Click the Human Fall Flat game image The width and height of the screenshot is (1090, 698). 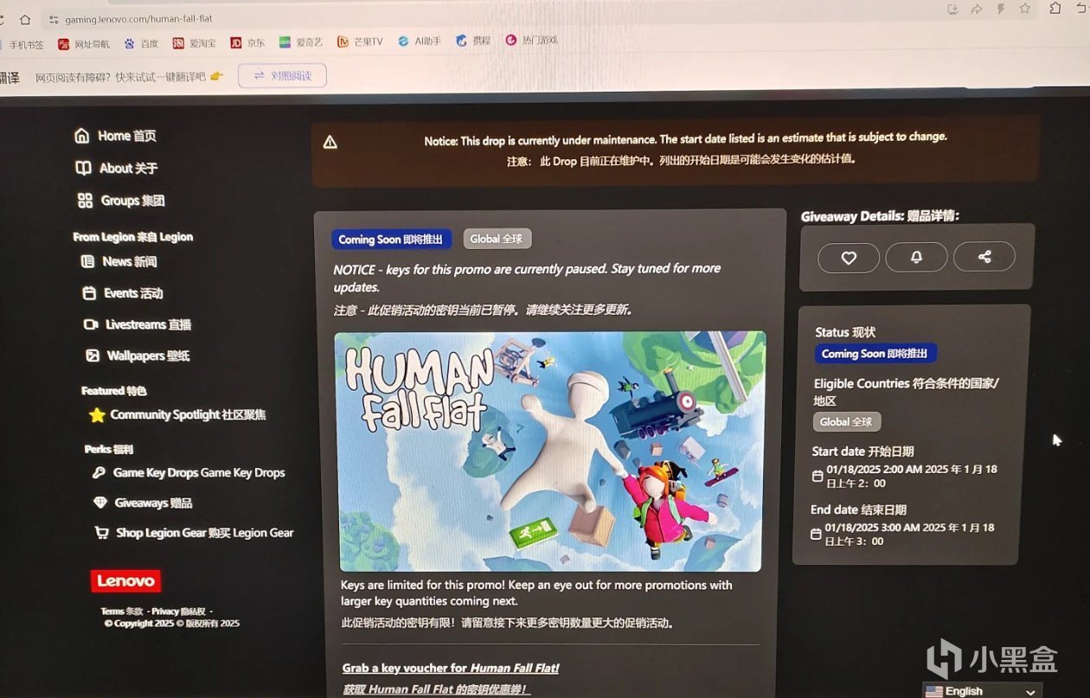550,451
